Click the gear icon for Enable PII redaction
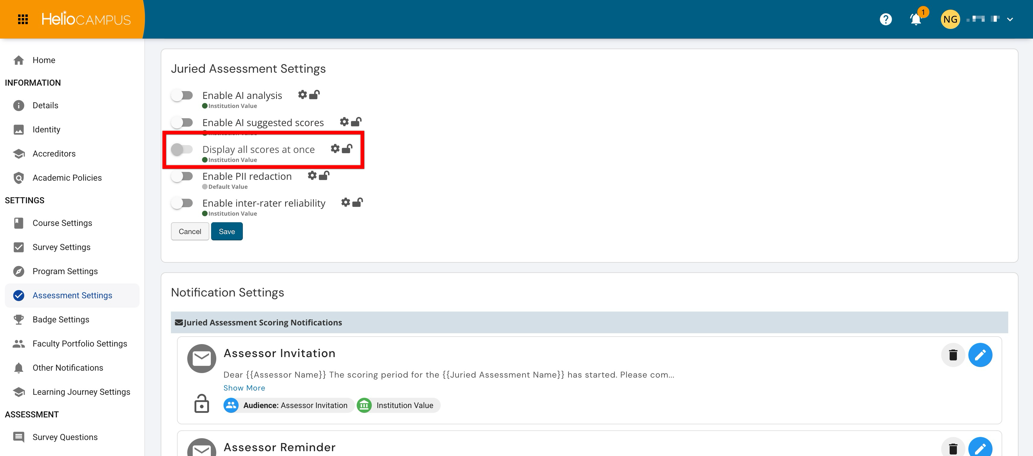Viewport: 1033px width, 456px height. (x=312, y=175)
